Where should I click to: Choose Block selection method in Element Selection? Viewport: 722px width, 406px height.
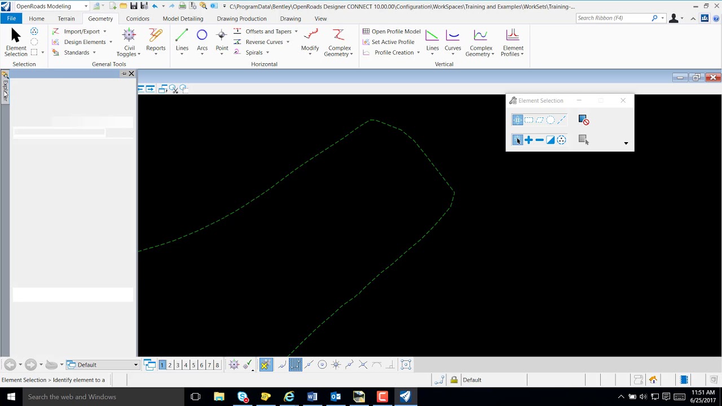(529, 120)
